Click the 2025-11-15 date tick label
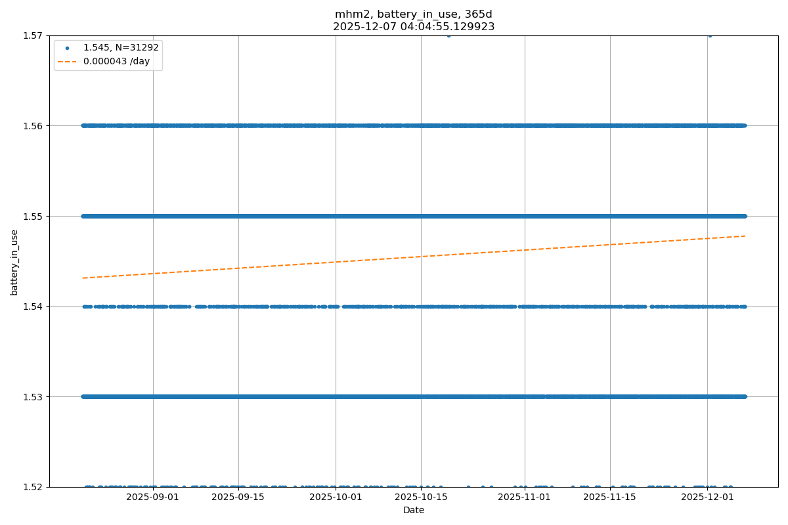This screenshot has width=788, height=525. pos(610,497)
